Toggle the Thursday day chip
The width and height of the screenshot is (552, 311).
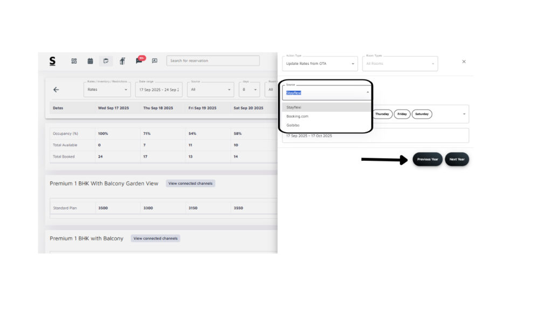tap(382, 114)
